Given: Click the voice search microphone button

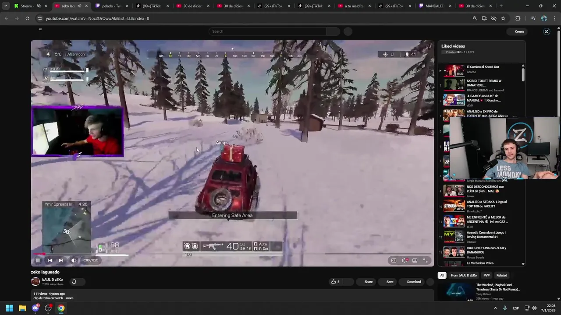Looking at the screenshot, I should (348, 31).
